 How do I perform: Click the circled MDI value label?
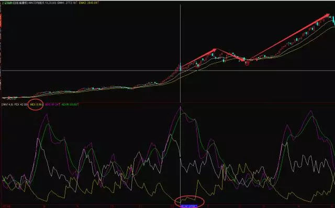(36, 105)
